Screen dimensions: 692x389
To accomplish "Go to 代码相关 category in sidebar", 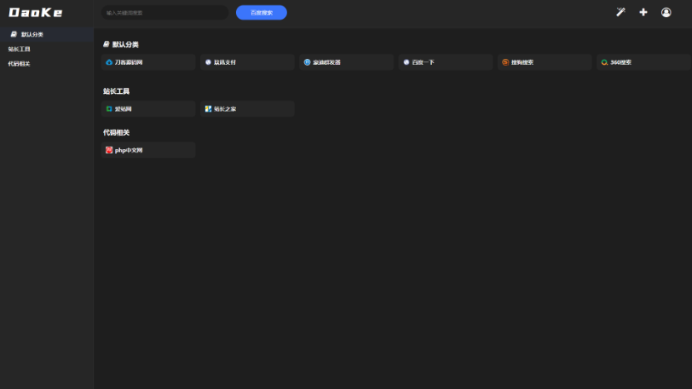I will pyautogui.click(x=20, y=64).
